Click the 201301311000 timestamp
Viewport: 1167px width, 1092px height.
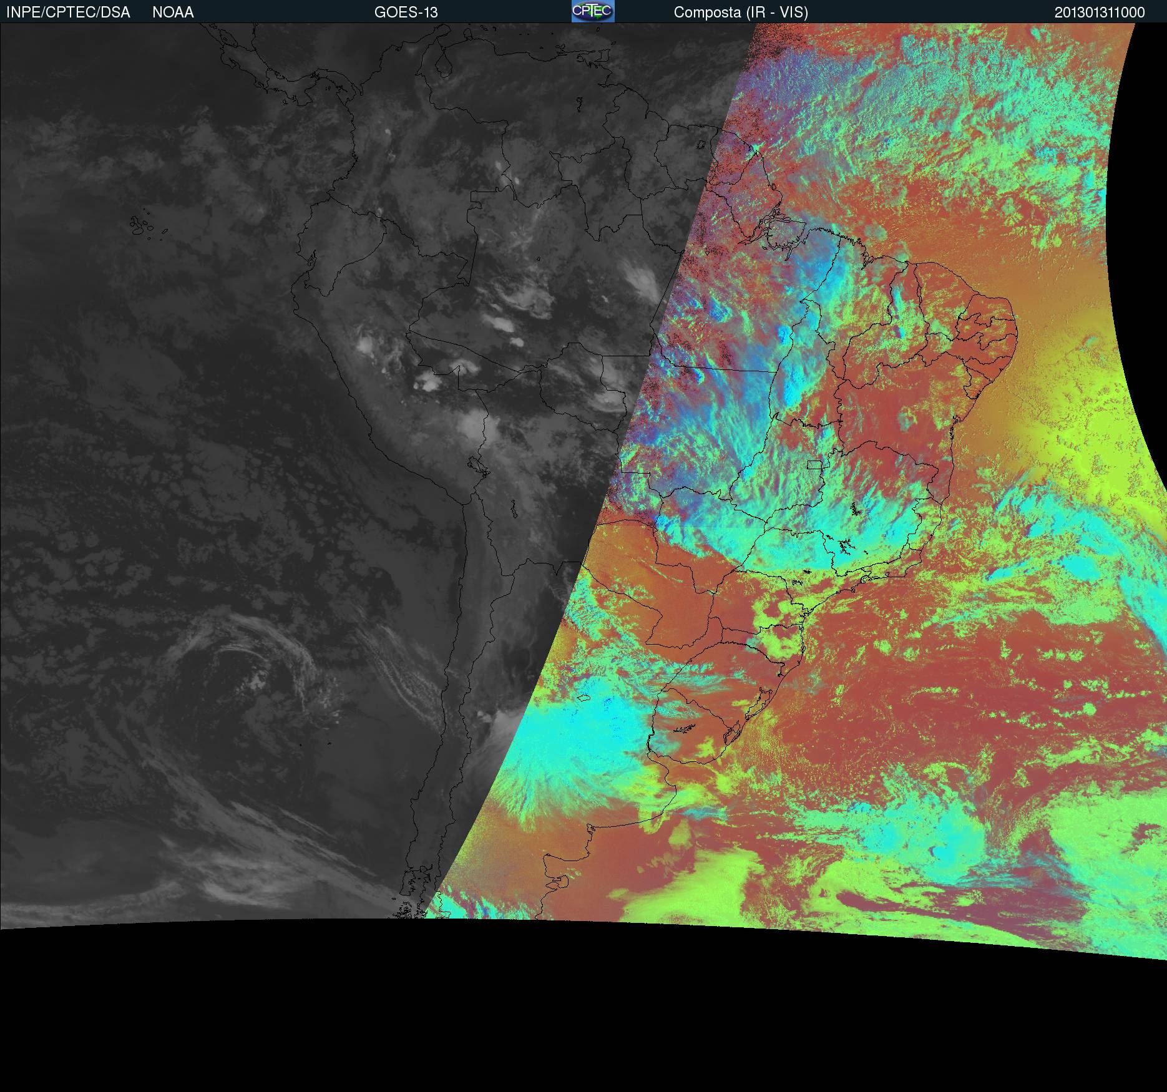pyautogui.click(x=1099, y=12)
